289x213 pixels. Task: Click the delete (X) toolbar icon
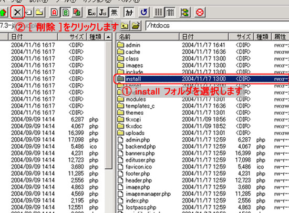point(17,12)
